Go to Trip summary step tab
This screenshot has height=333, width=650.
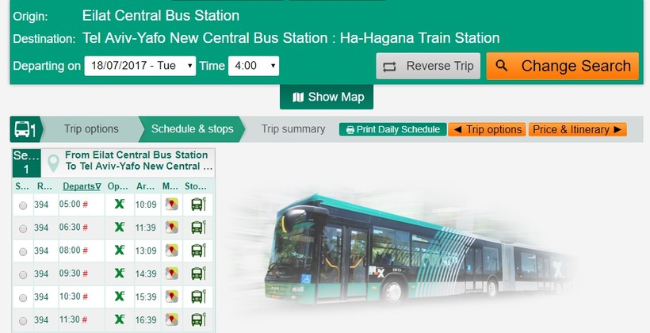[293, 129]
